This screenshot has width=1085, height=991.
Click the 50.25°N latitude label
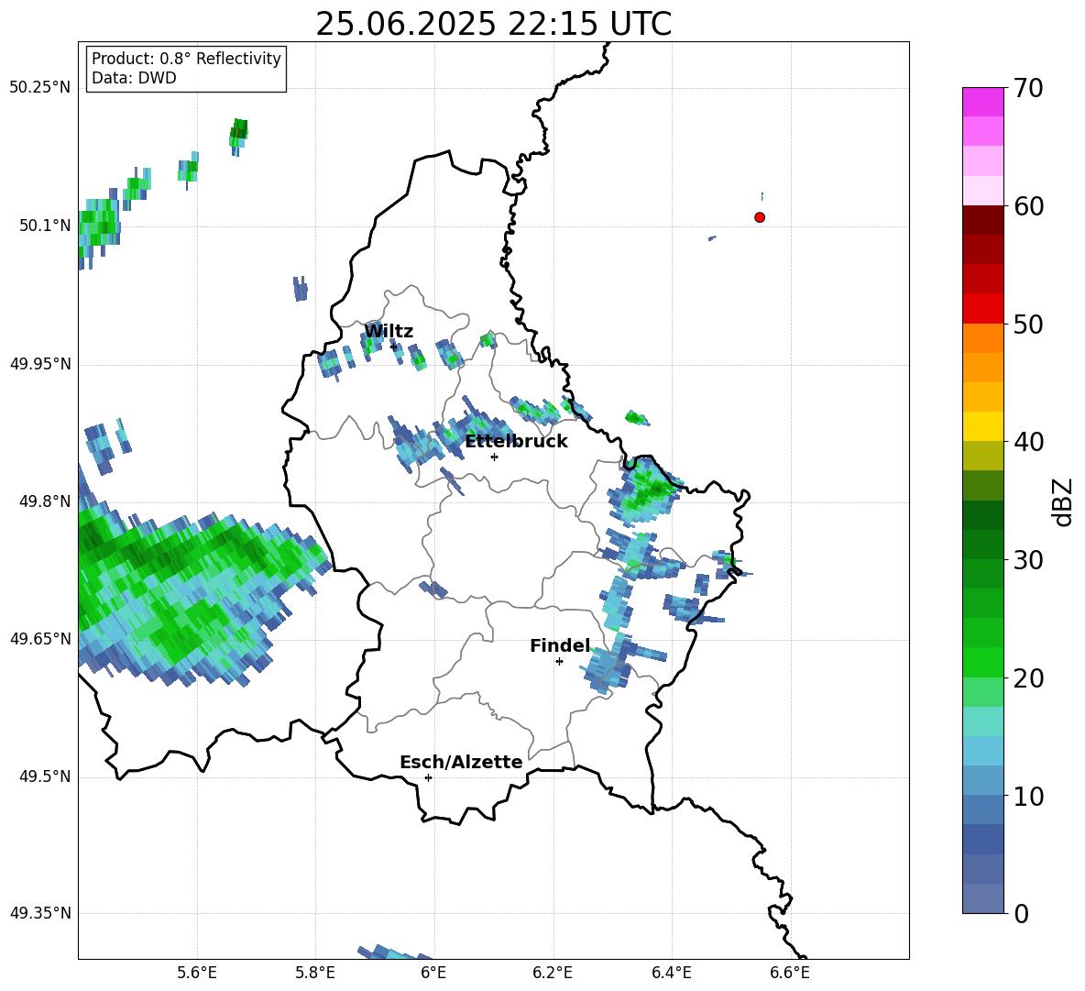(x=40, y=88)
